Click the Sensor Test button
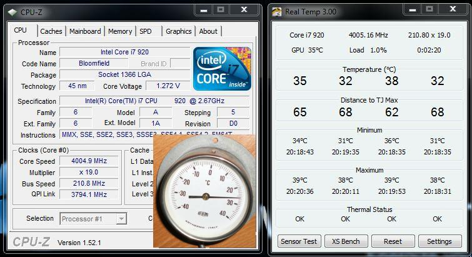The image size is (472, 257). point(299,241)
